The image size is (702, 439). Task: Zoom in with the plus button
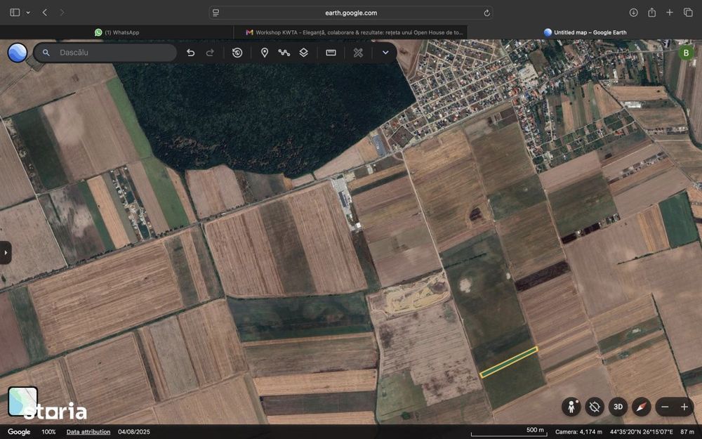684,407
